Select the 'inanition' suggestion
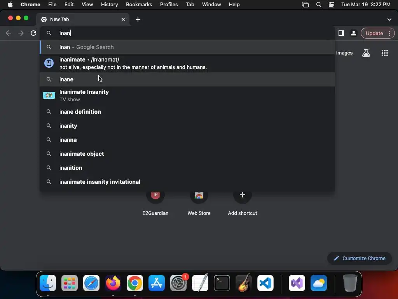 coord(187,167)
